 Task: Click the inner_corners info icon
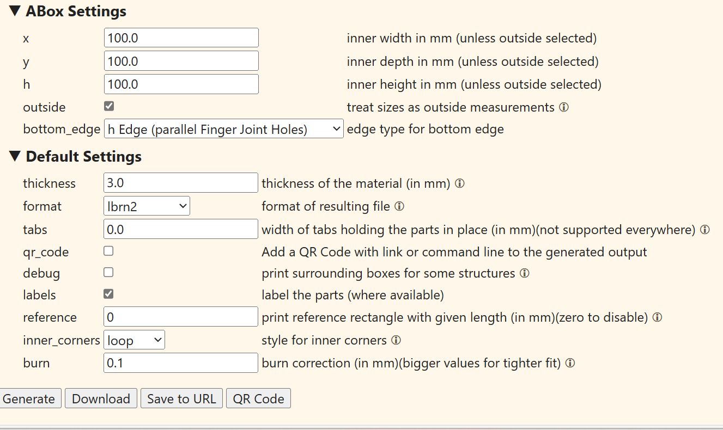(x=397, y=340)
